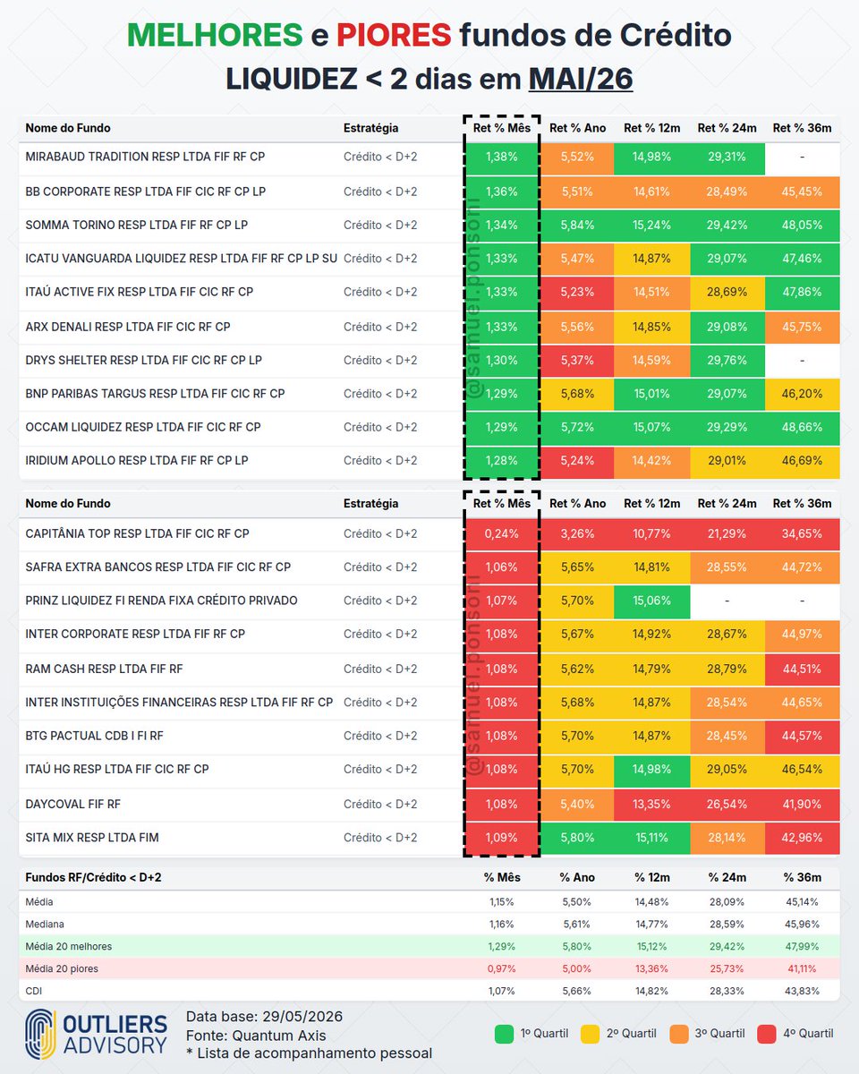Click the 1,38% monthly return cell
Screen dimensions: 859x1074
(x=502, y=157)
